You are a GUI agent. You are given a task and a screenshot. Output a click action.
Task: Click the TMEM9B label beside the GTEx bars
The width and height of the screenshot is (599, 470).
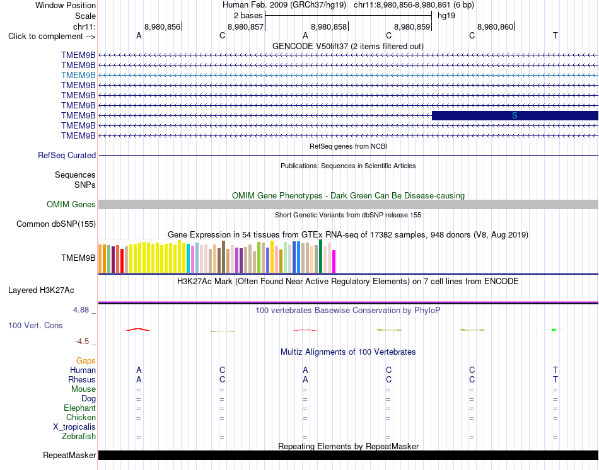pyautogui.click(x=78, y=258)
